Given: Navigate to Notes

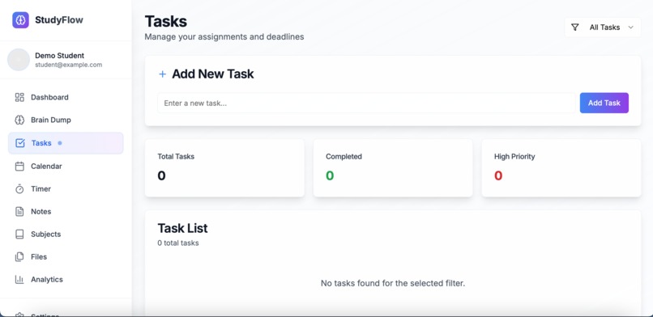Looking at the screenshot, I should (x=66, y=212).
